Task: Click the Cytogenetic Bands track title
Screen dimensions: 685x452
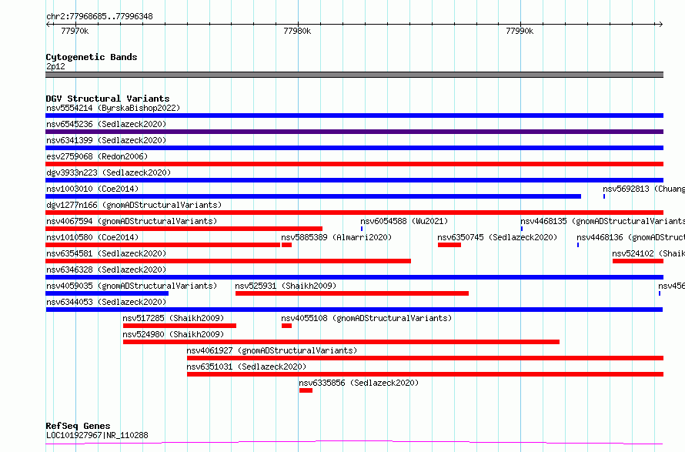Action: pos(92,57)
